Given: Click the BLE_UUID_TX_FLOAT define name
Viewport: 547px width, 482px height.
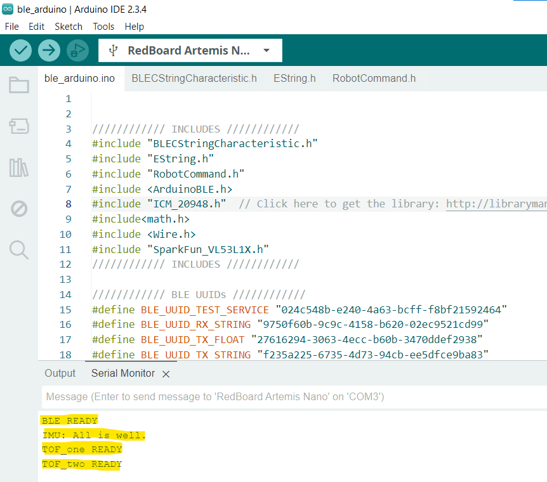Looking at the screenshot, I should (x=192, y=339).
